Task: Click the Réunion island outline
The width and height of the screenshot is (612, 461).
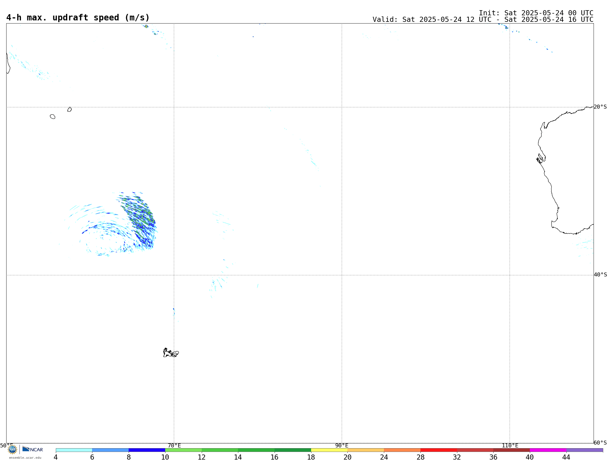Action: [52, 117]
